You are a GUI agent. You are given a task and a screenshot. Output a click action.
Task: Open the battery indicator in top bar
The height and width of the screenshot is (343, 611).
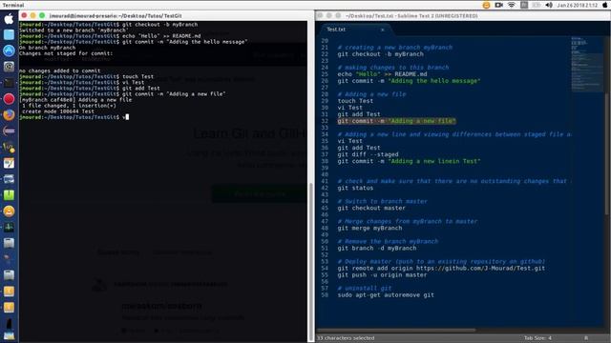(x=537, y=5)
